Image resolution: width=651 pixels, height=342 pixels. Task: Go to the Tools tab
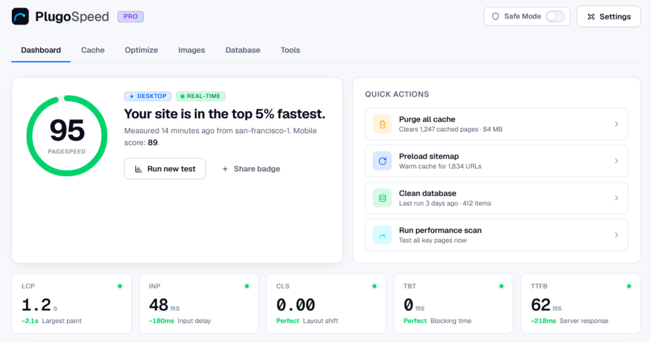290,50
